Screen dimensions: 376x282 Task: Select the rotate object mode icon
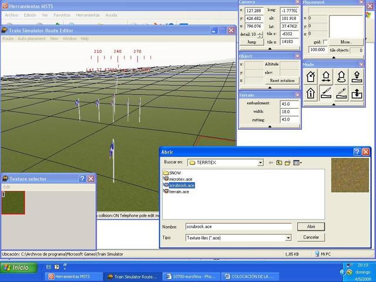[x=341, y=76]
